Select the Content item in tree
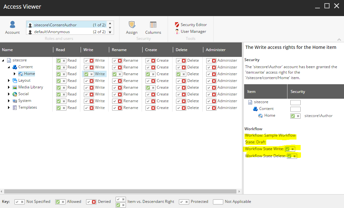The image size is (344, 208). pyautogui.click(x=25, y=67)
